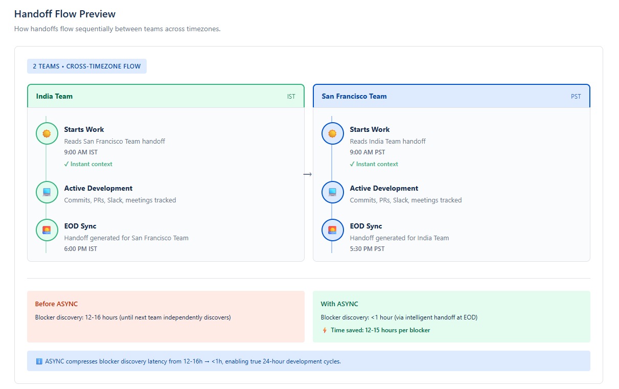Click the arrow between the two team timelines
This screenshot has width=619, height=389.
click(308, 174)
